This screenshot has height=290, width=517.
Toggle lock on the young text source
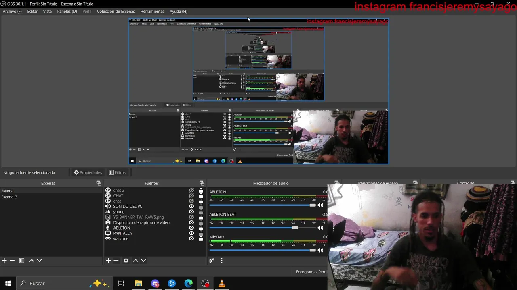(x=201, y=212)
